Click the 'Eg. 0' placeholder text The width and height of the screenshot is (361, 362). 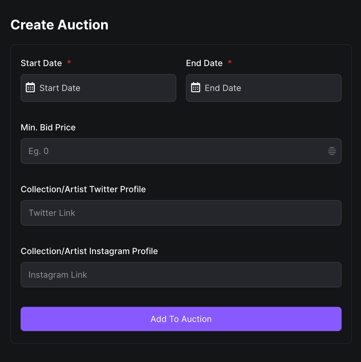[x=39, y=151]
